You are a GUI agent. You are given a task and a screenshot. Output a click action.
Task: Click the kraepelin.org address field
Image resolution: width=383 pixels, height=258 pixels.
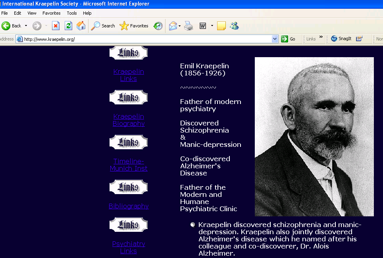(146, 39)
